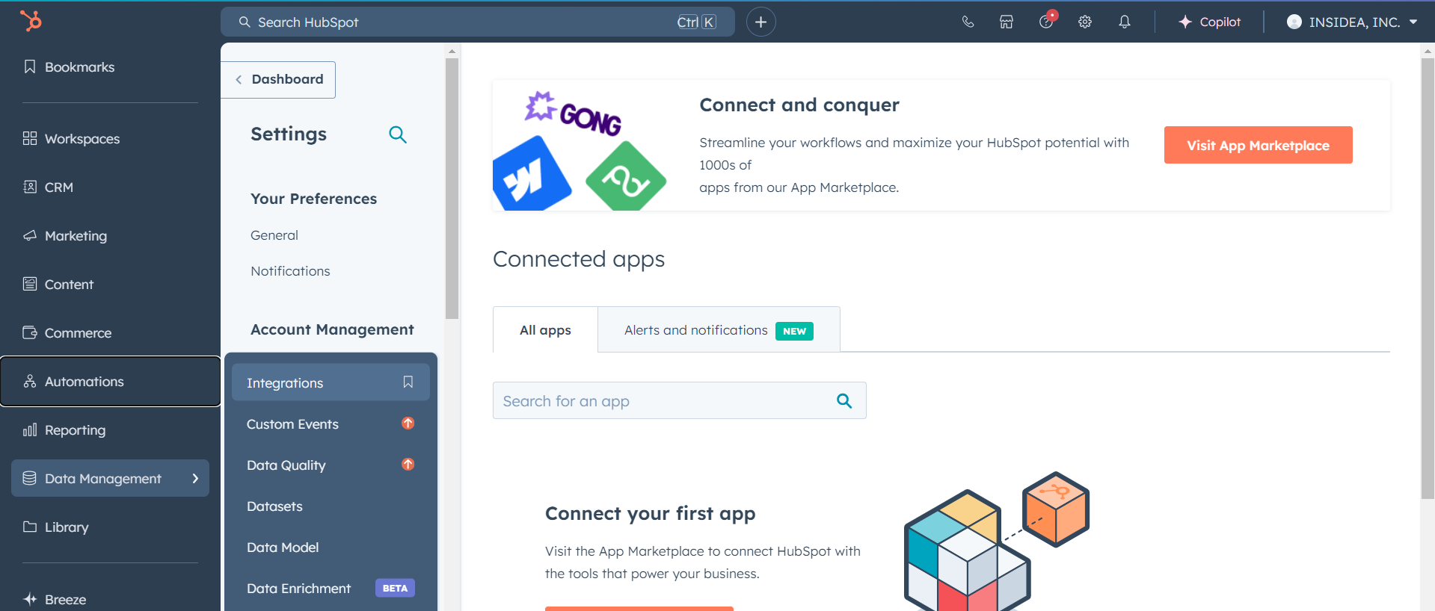Open Data Enrichment
The height and width of the screenshot is (611, 1435).
(x=298, y=589)
